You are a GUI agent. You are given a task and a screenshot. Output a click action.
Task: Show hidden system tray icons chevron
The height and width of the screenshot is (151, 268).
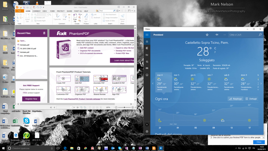point(236,148)
